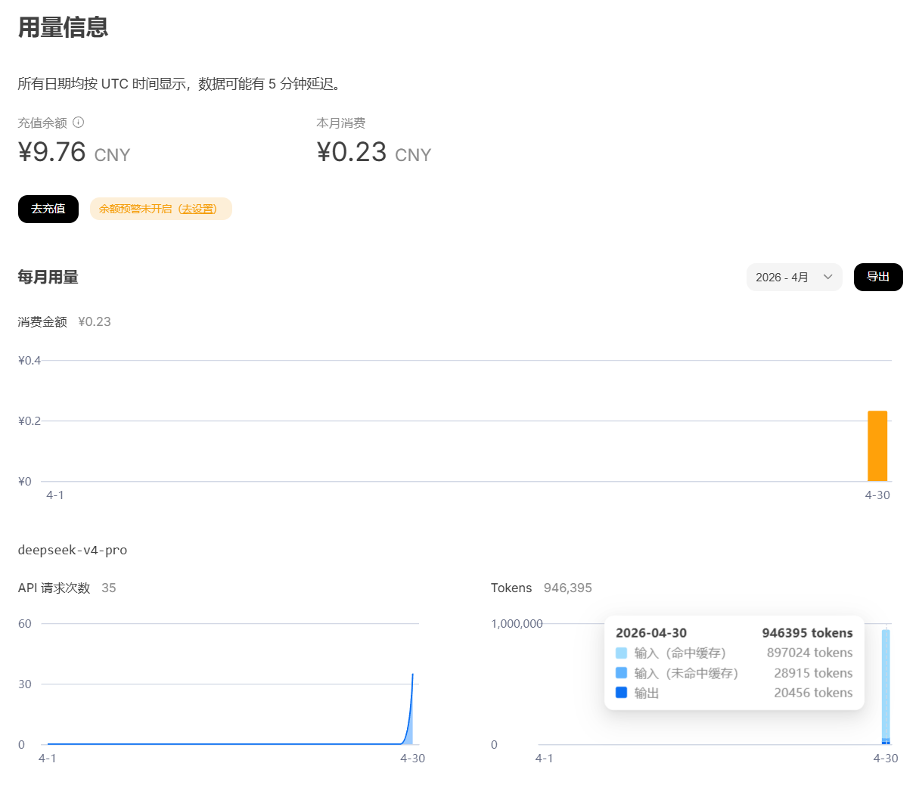Click the light blue tokens bar at 4-30

pyautogui.click(x=886, y=681)
